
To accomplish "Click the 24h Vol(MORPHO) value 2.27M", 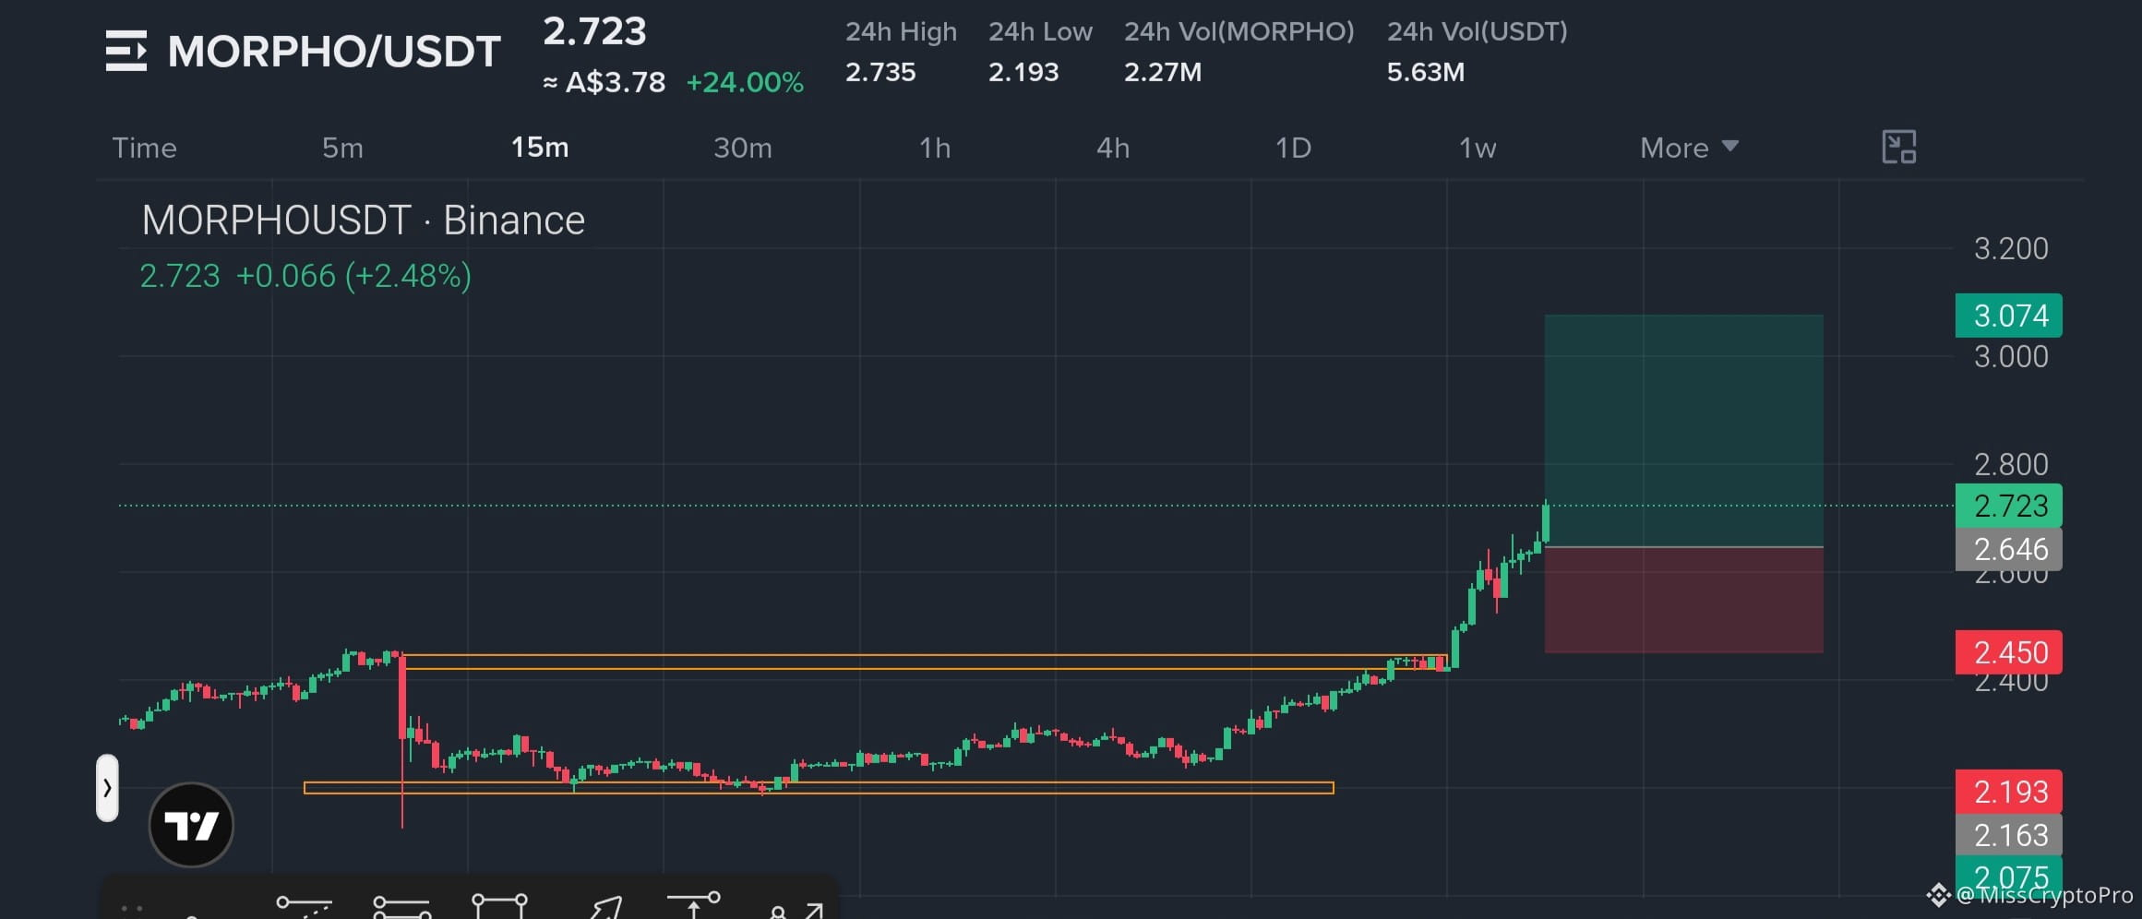I will pos(1163,72).
